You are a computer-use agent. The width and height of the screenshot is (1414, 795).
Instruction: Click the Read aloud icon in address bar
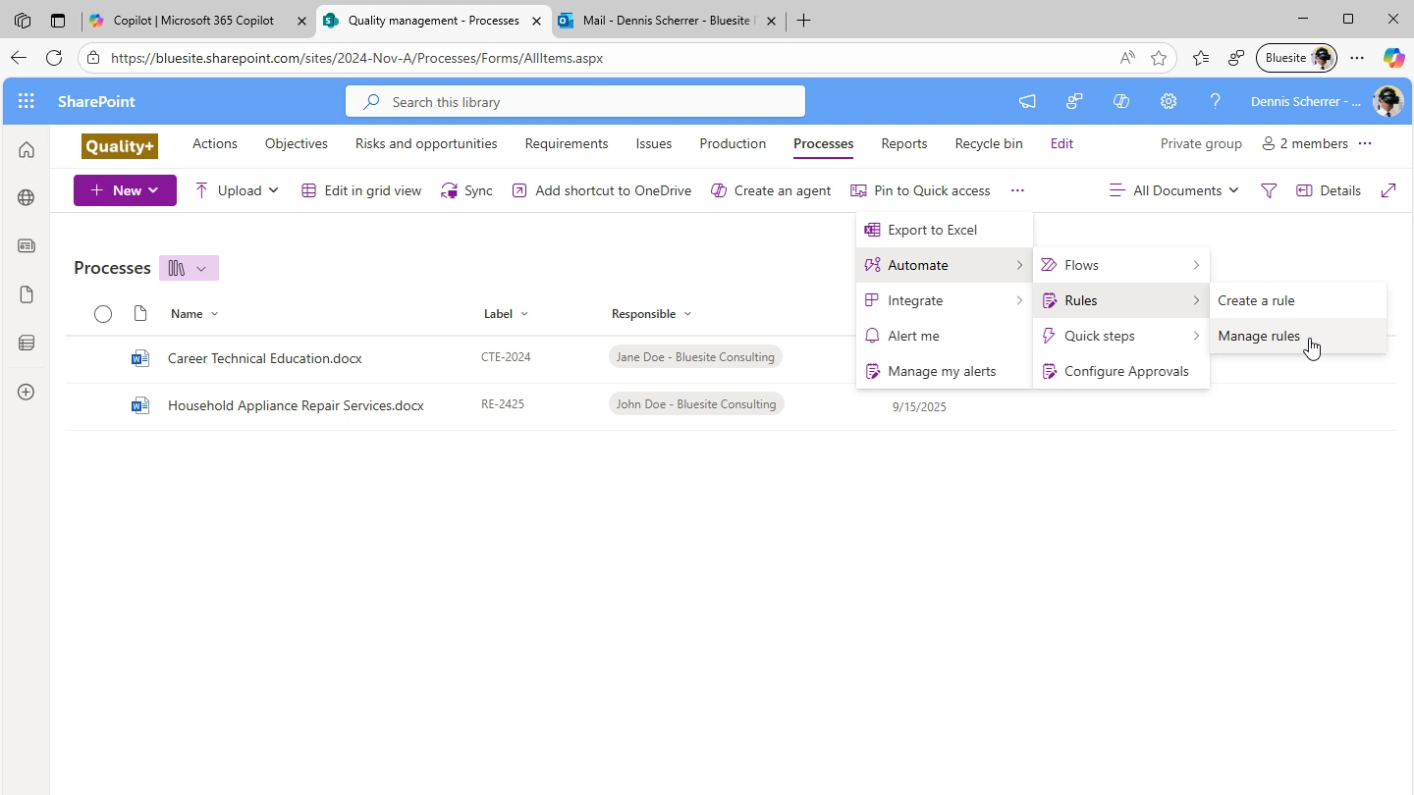pos(1127,58)
